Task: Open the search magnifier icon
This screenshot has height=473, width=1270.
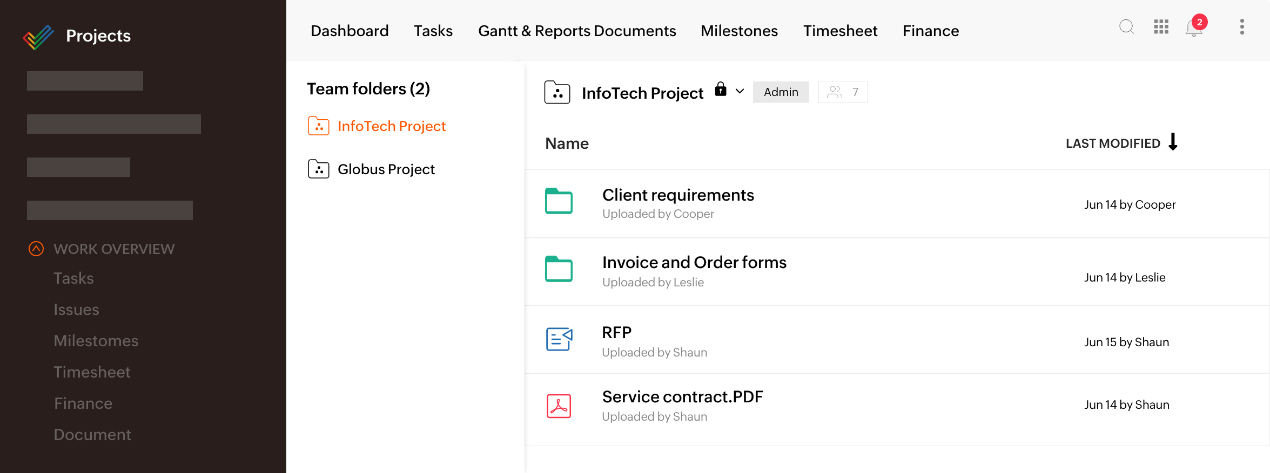Action: point(1126,27)
